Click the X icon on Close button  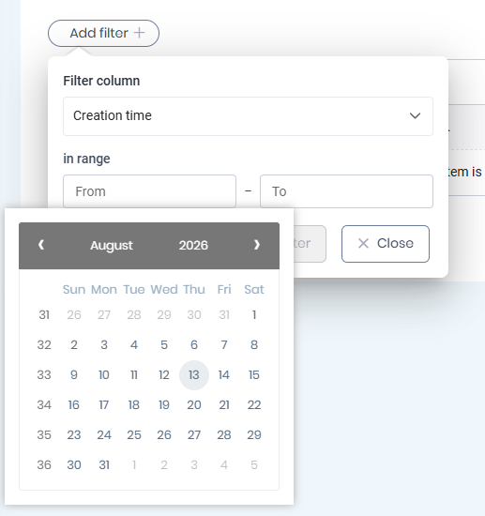coord(363,244)
